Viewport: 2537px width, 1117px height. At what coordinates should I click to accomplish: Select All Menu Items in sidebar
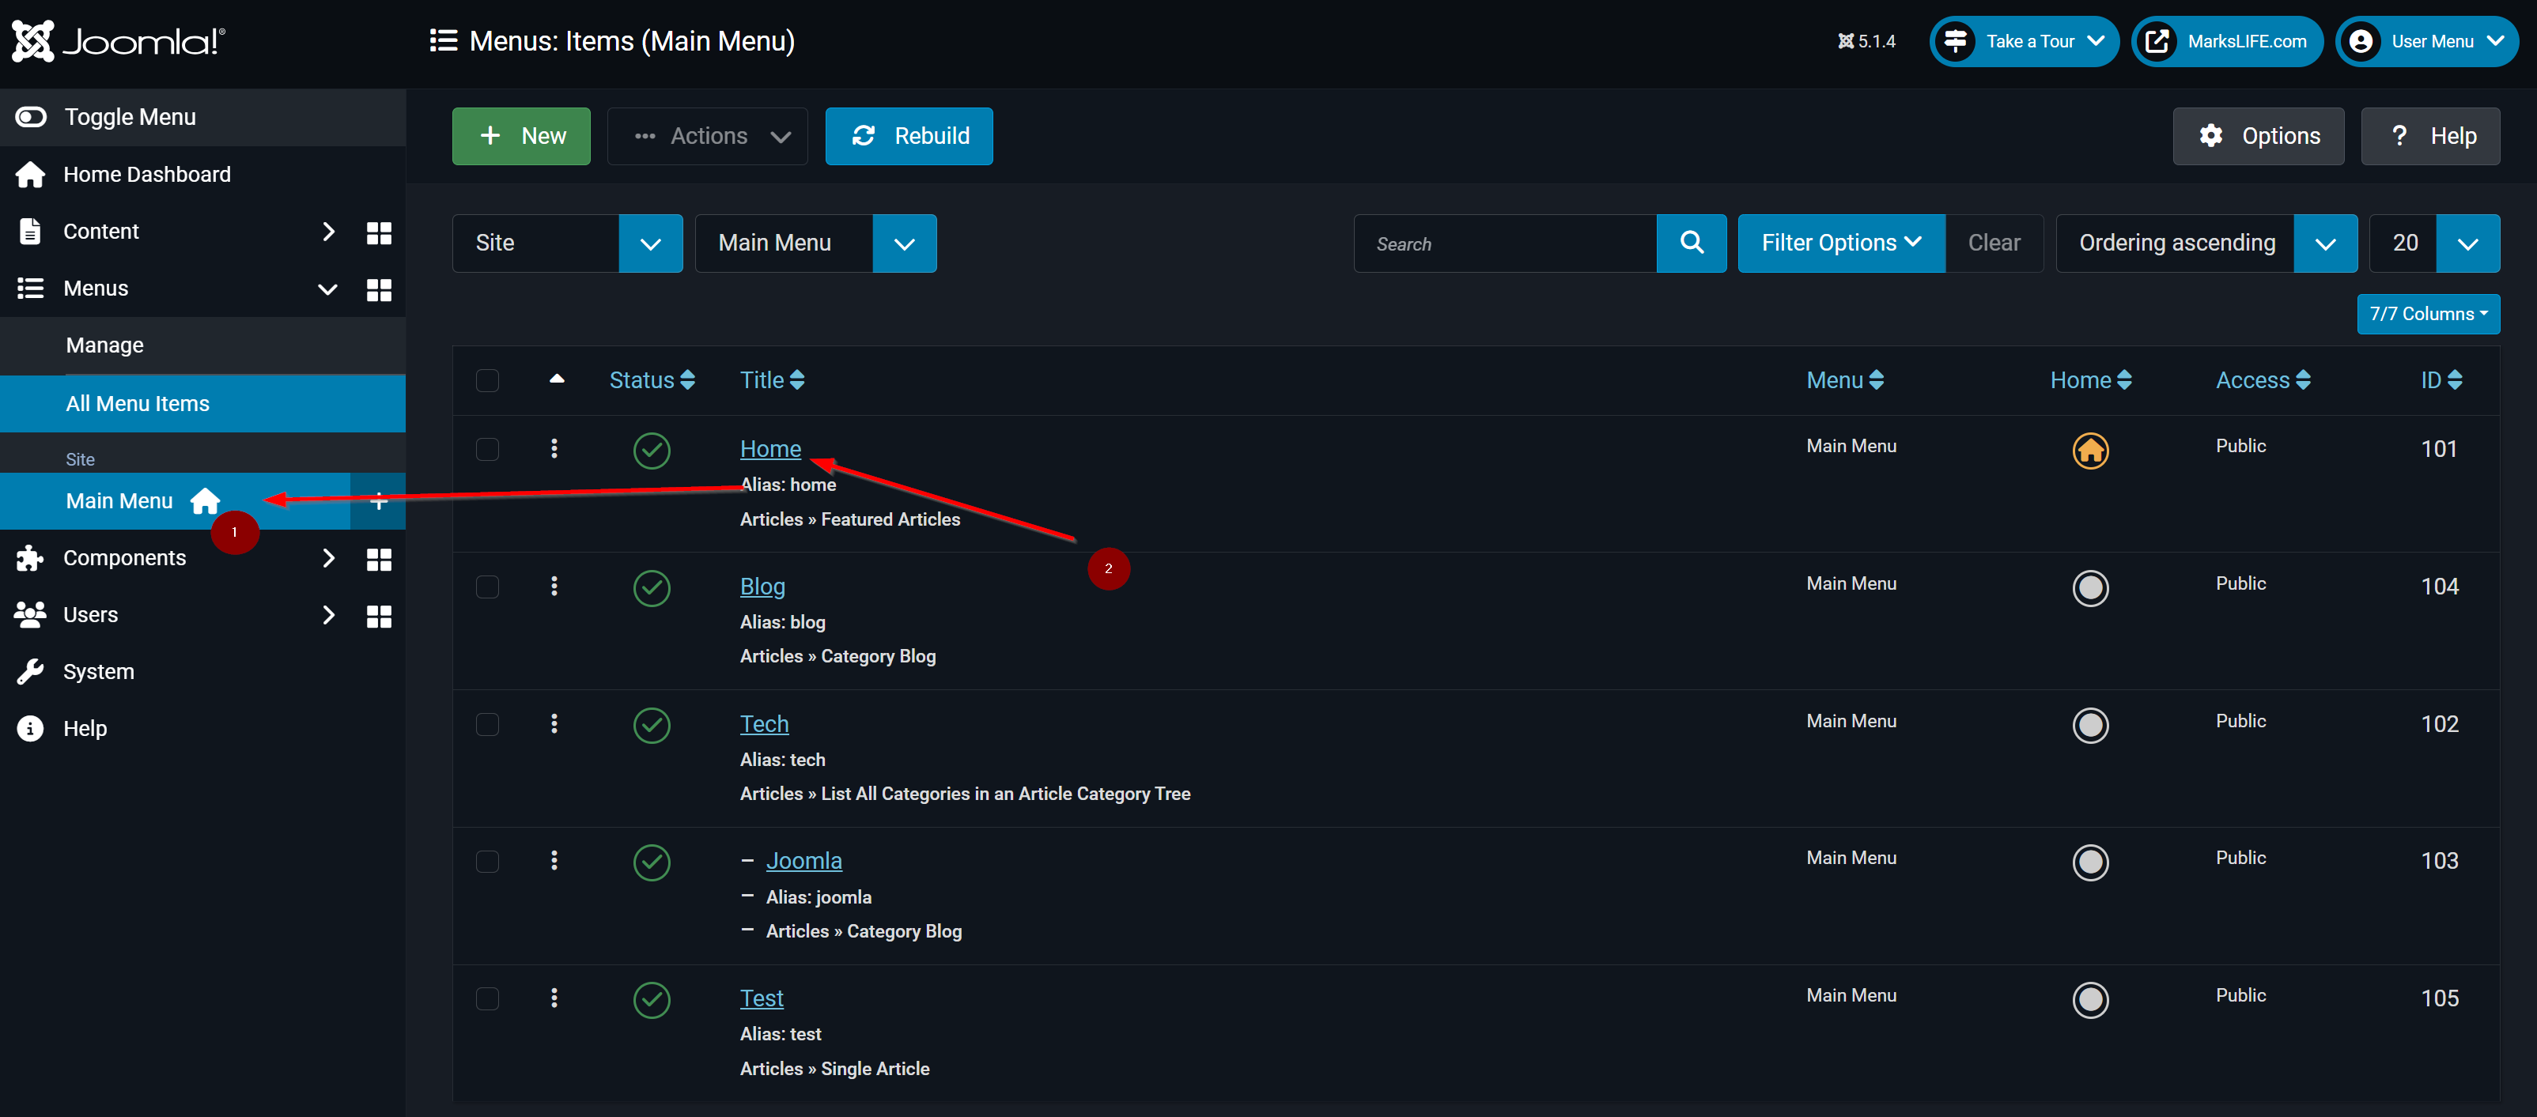[x=203, y=403]
